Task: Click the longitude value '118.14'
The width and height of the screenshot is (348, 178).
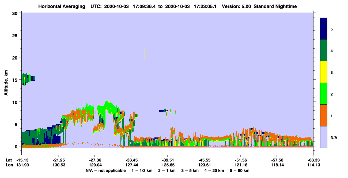Action: click(277, 165)
